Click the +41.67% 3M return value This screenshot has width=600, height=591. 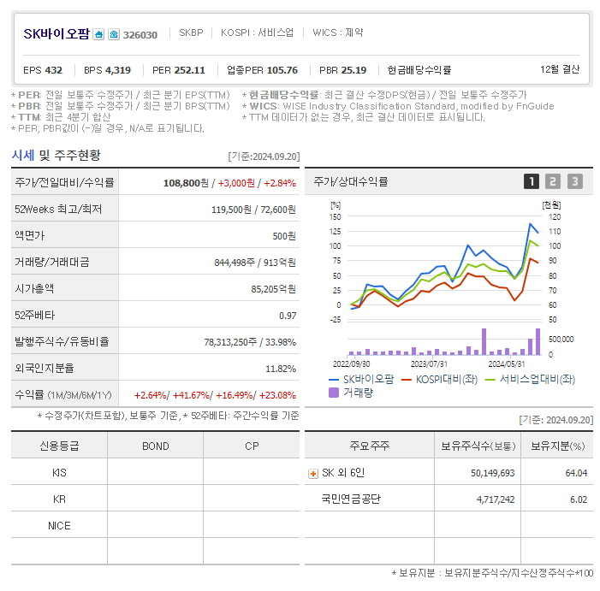pyautogui.click(x=192, y=395)
